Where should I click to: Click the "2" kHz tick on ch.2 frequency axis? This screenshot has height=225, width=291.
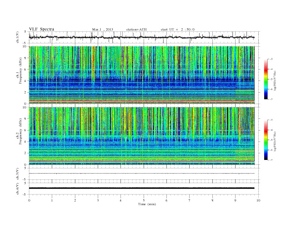click(x=25, y=153)
